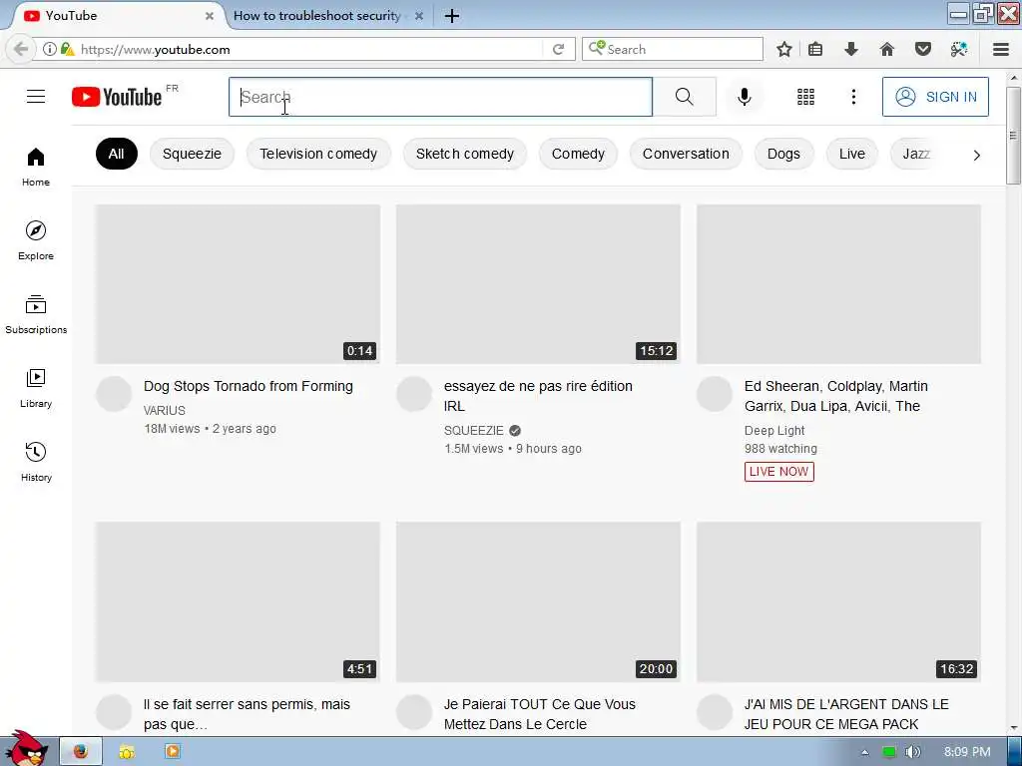Show site information icon in address bar
1022x766 pixels.
(49, 49)
